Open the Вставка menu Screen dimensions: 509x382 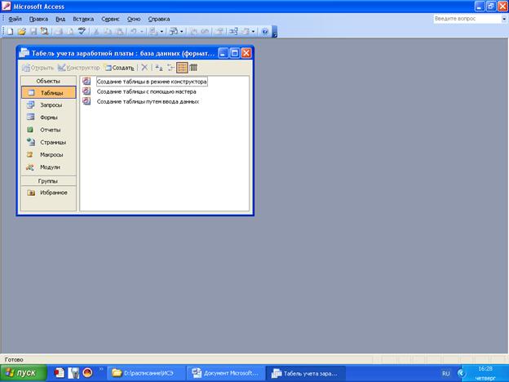[83, 19]
